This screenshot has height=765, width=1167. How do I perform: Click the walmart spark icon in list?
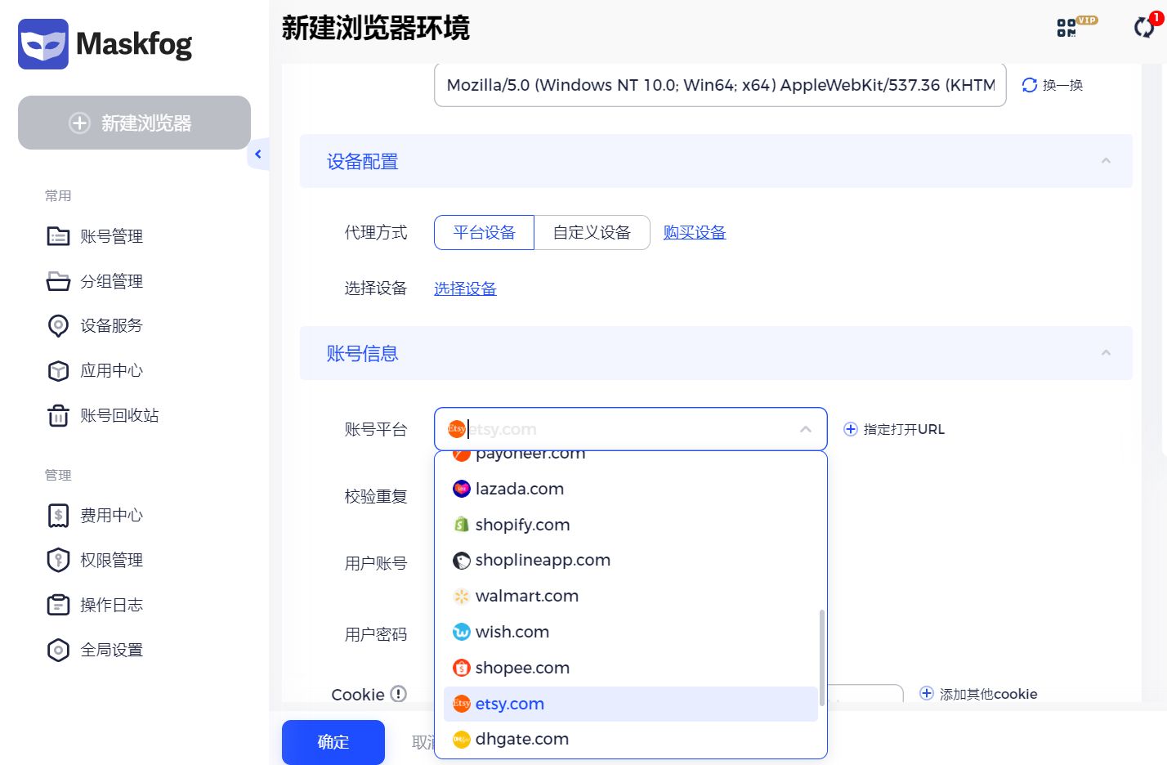coord(462,596)
